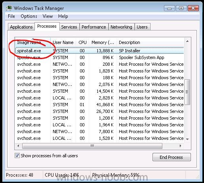Select svchost.exe using 188 K memory
This screenshot has width=204, height=183.
click(x=99, y=78)
